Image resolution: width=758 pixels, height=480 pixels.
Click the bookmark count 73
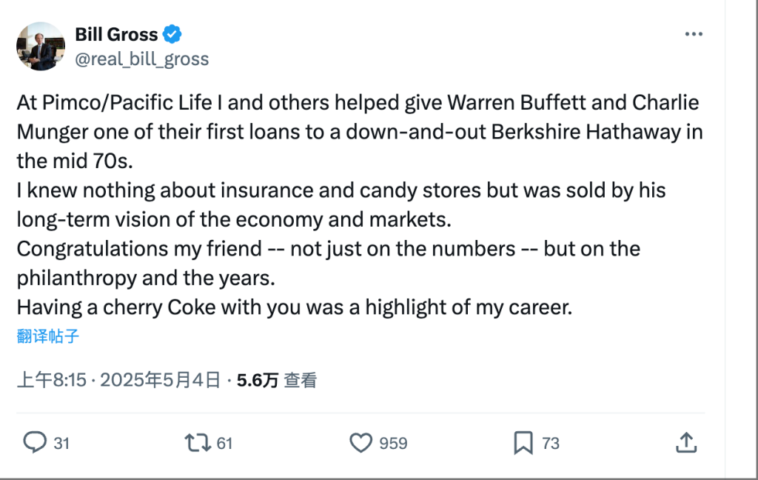click(551, 442)
